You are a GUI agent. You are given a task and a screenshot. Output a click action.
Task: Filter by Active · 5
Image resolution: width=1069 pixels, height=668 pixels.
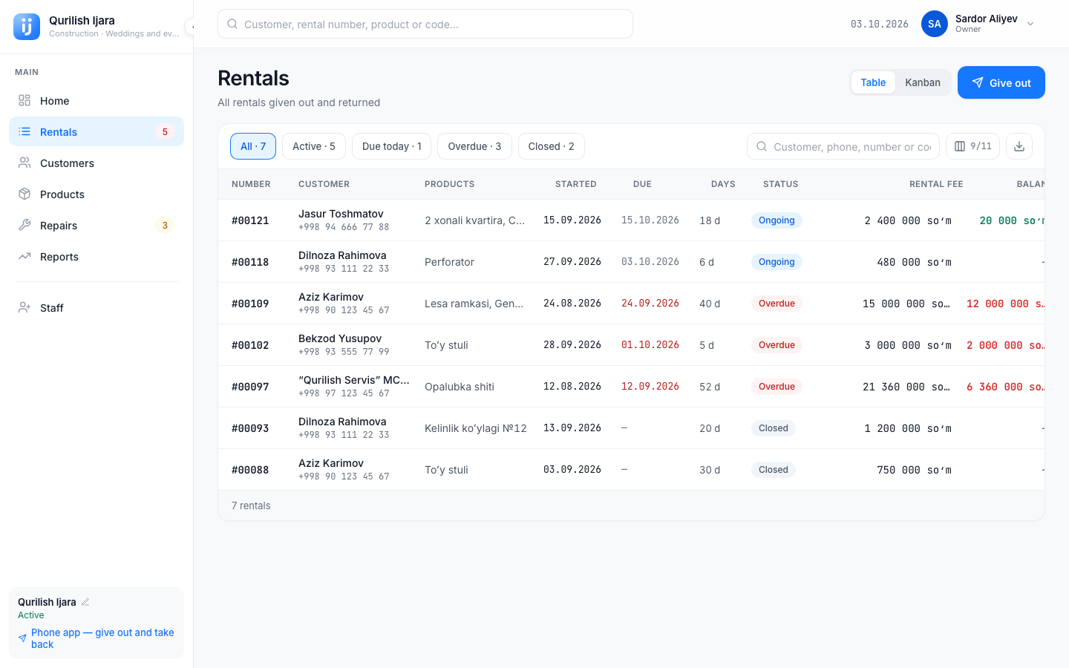[314, 146]
